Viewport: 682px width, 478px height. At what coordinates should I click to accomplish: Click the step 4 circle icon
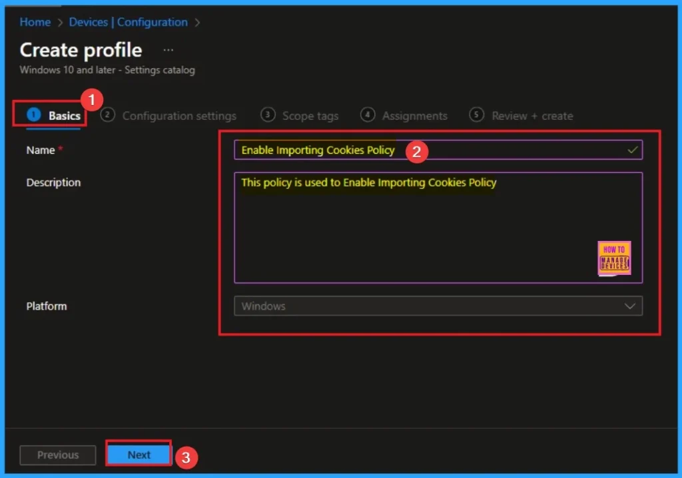(368, 115)
